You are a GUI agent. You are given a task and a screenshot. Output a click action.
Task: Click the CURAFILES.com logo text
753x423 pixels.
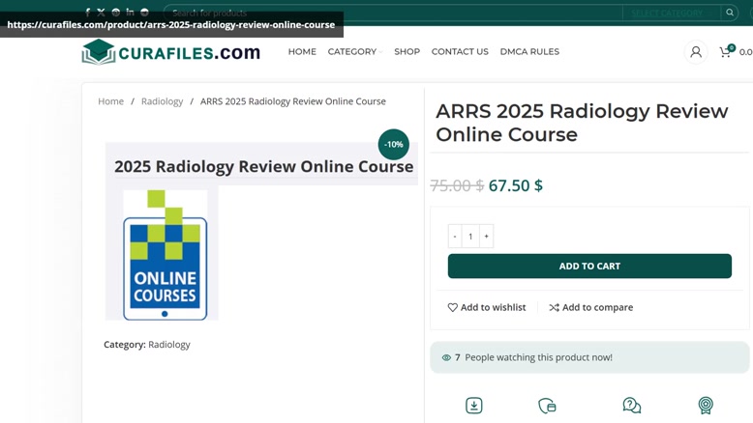189,52
